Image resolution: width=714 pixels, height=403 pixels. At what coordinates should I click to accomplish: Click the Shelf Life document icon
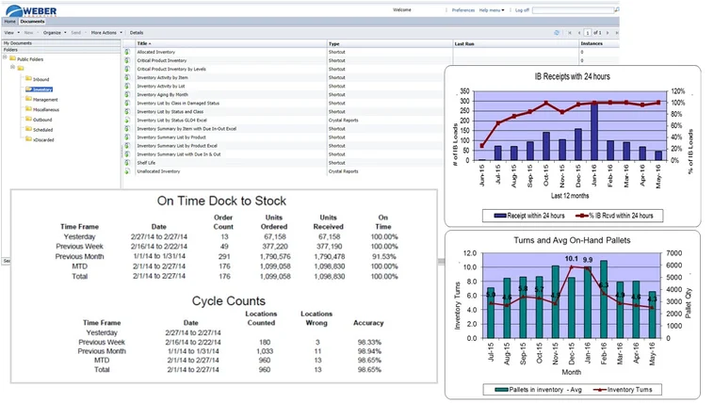coord(128,163)
